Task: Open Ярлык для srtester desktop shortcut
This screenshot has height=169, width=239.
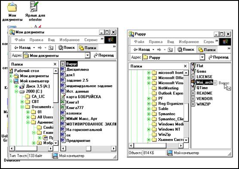Action: [35, 12]
